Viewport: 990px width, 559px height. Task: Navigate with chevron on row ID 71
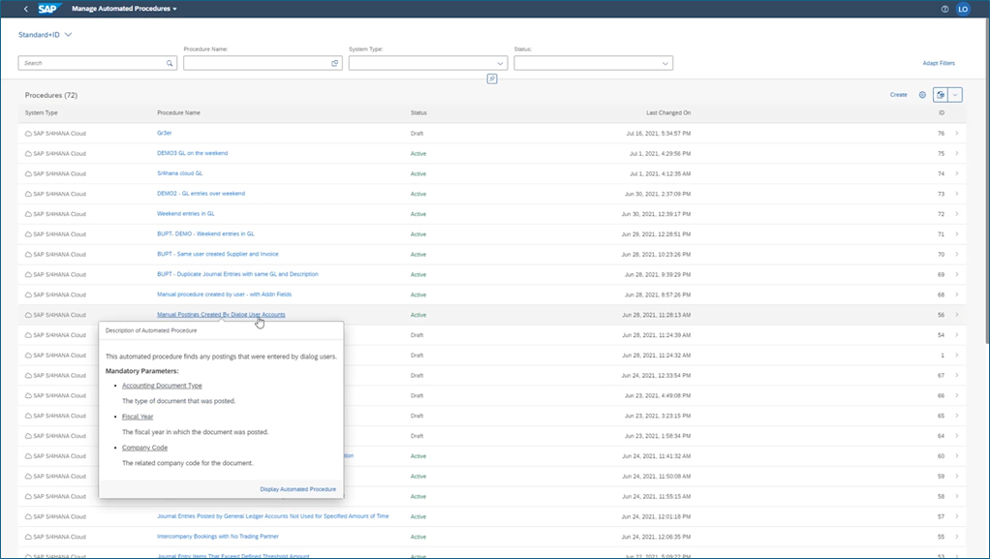click(x=956, y=233)
